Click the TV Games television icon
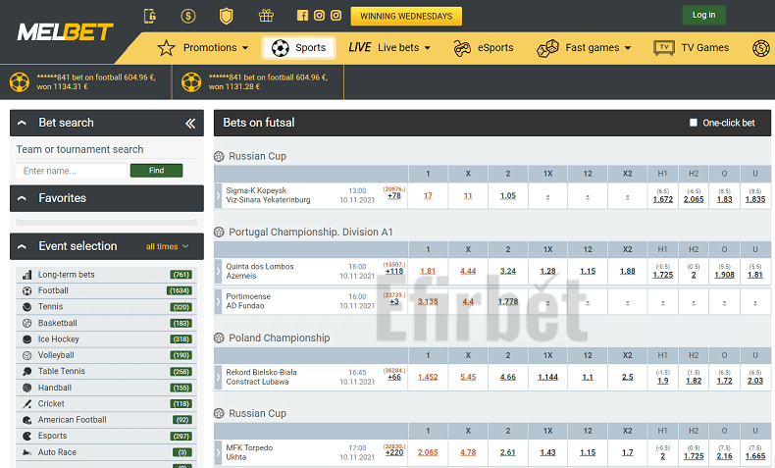The width and height of the screenshot is (775, 468). click(664, 47)
